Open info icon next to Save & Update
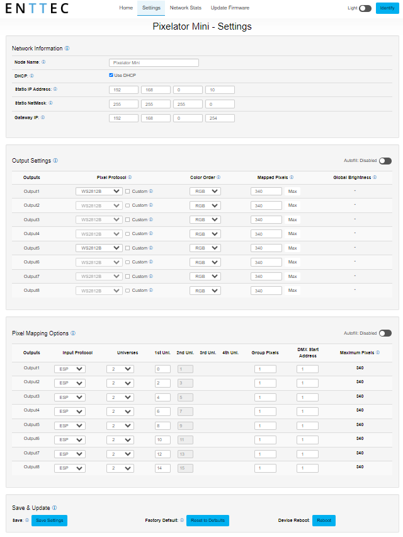The width and height of the screenshot is (403, 537). [54, 507]
